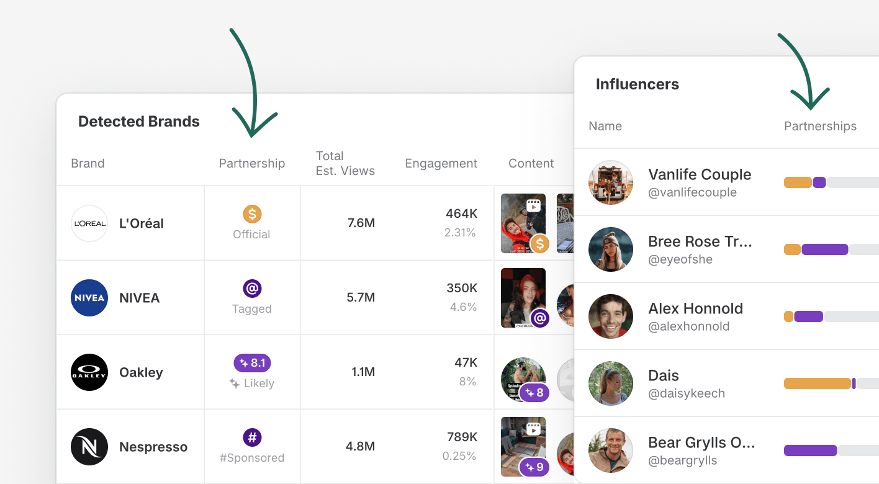This screenshot has height=484, width=879.
Task: Open Bear Grylls avatar picture
Action: coord(611,450)
